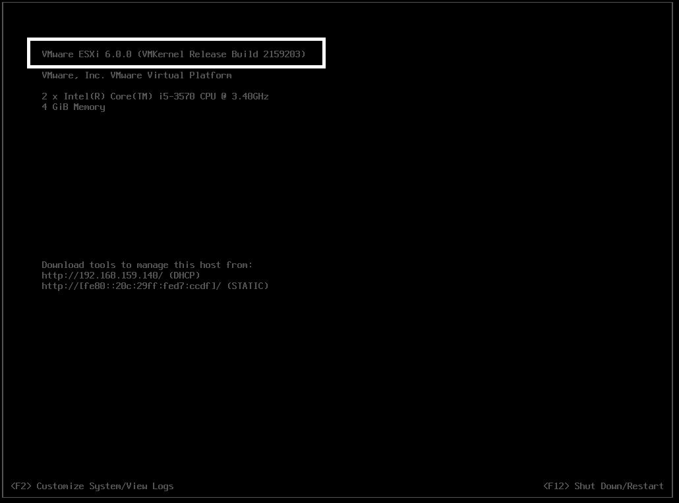Activate the F12 Shut Down/Restart option
The image size is (679, 503).
click(602, 486)
